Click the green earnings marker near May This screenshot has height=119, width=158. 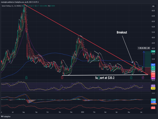click(131, 78)
